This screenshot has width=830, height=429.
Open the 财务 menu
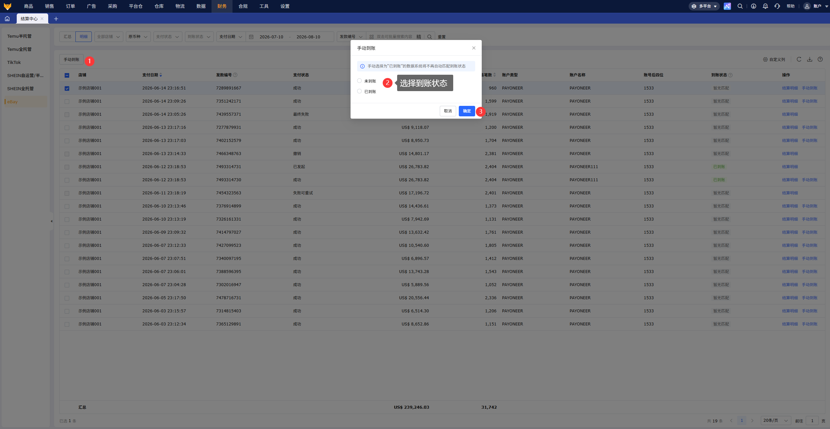pos(222,6)
